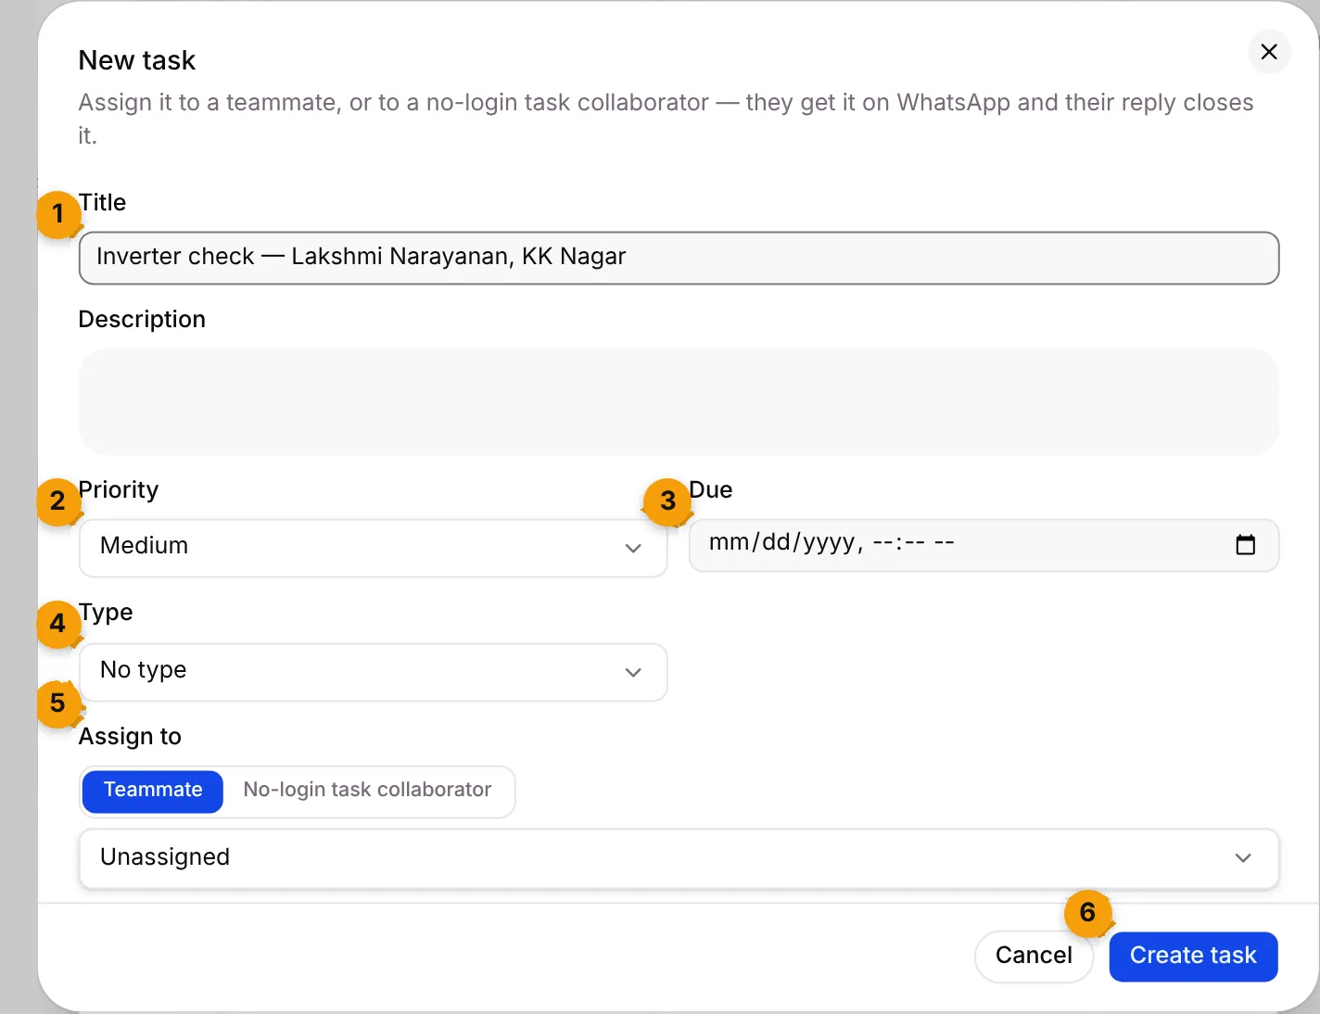Open the Type dropdown showing No type
1320x1014 pixels.
[x=373, y=672]
